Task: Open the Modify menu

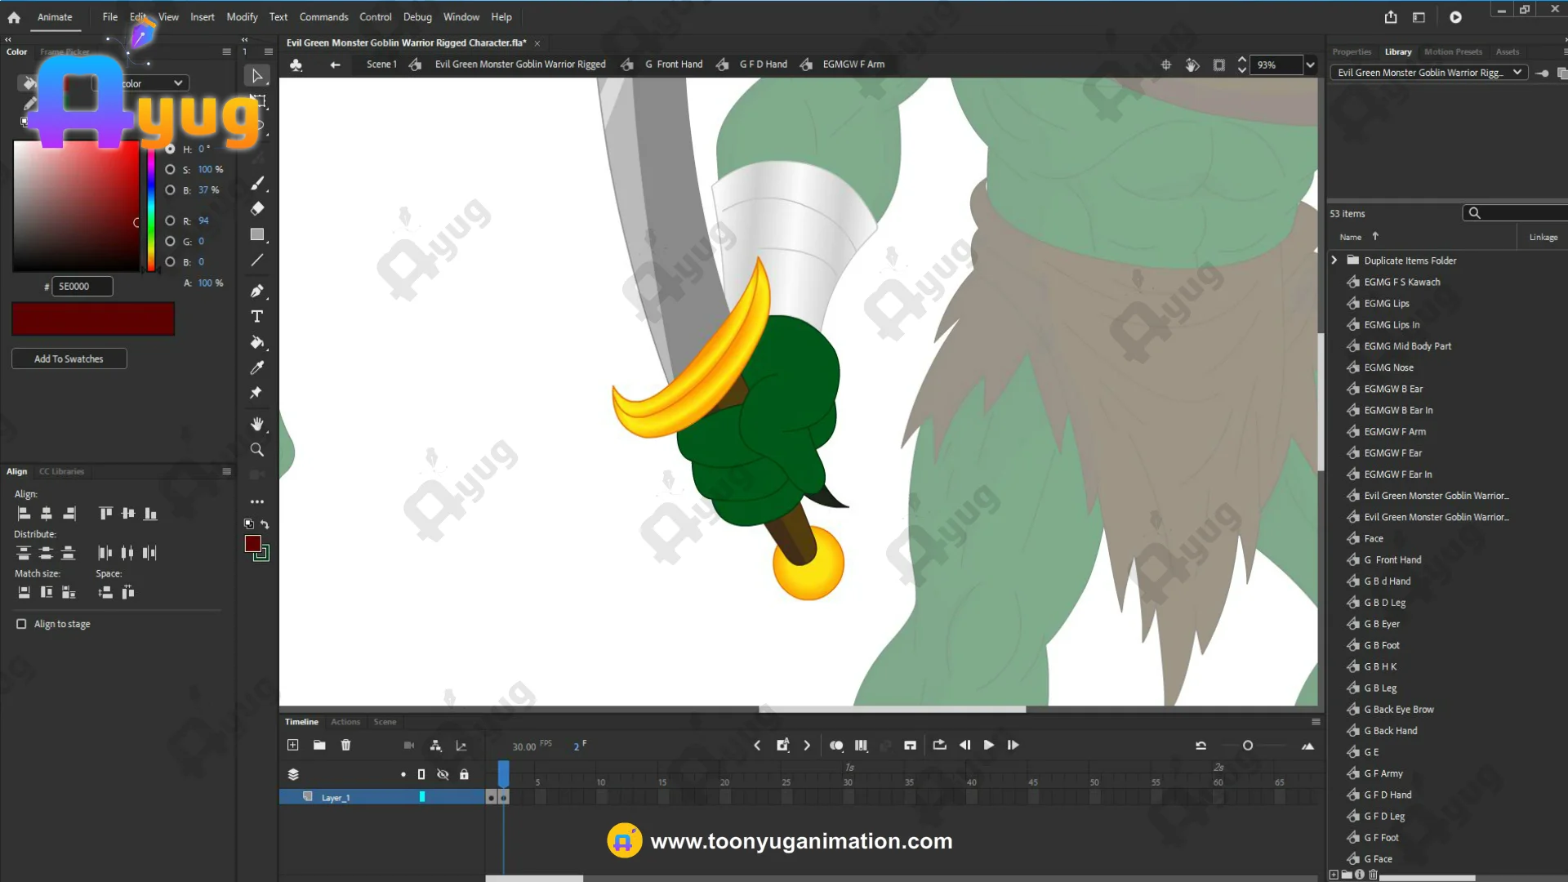Action: click(242, 17)
